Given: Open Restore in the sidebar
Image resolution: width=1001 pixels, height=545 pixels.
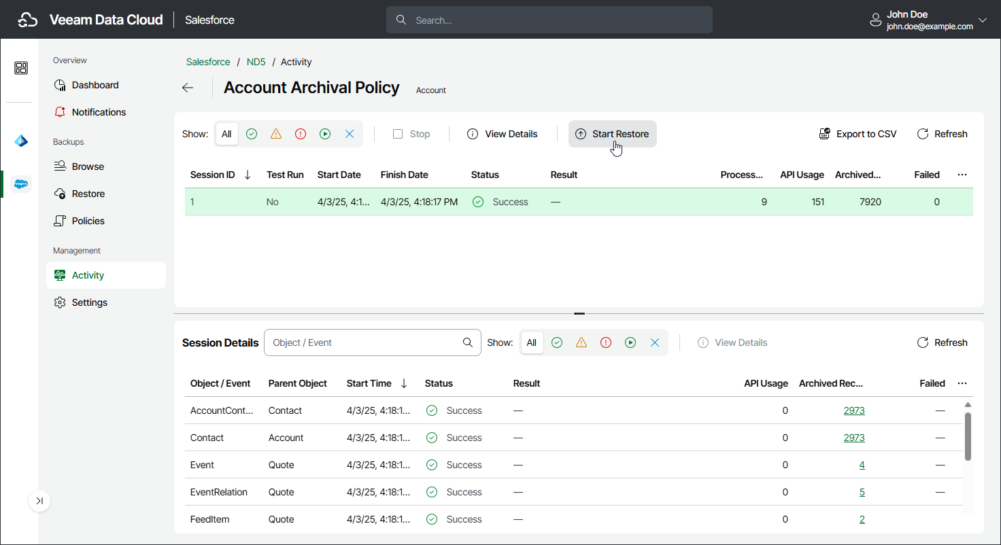Looking at the screenshot, I should coord(106,194).
